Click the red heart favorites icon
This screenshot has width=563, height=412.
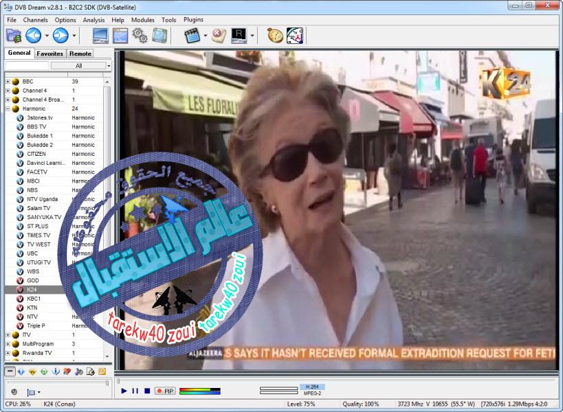pos(67,372)
